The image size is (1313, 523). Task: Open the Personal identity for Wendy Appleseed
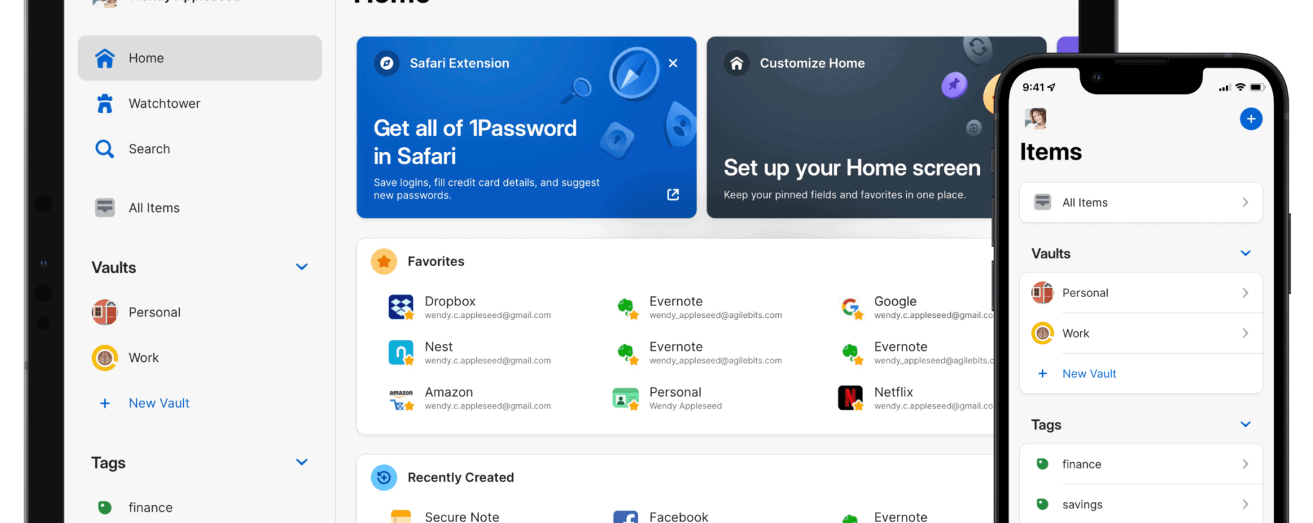point(668,399)
